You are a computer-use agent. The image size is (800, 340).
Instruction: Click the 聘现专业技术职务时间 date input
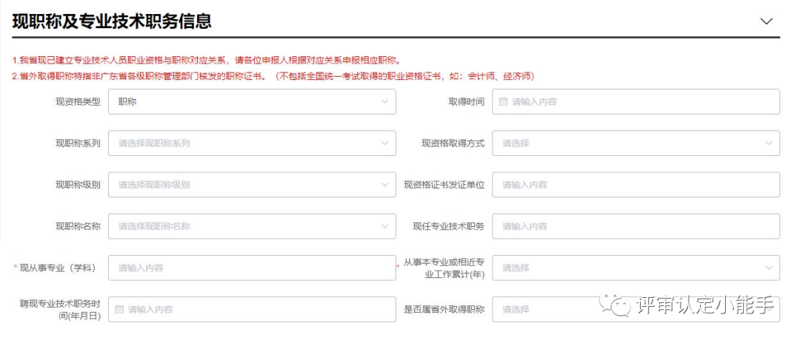pyautogui.click(x=252, y=309)
